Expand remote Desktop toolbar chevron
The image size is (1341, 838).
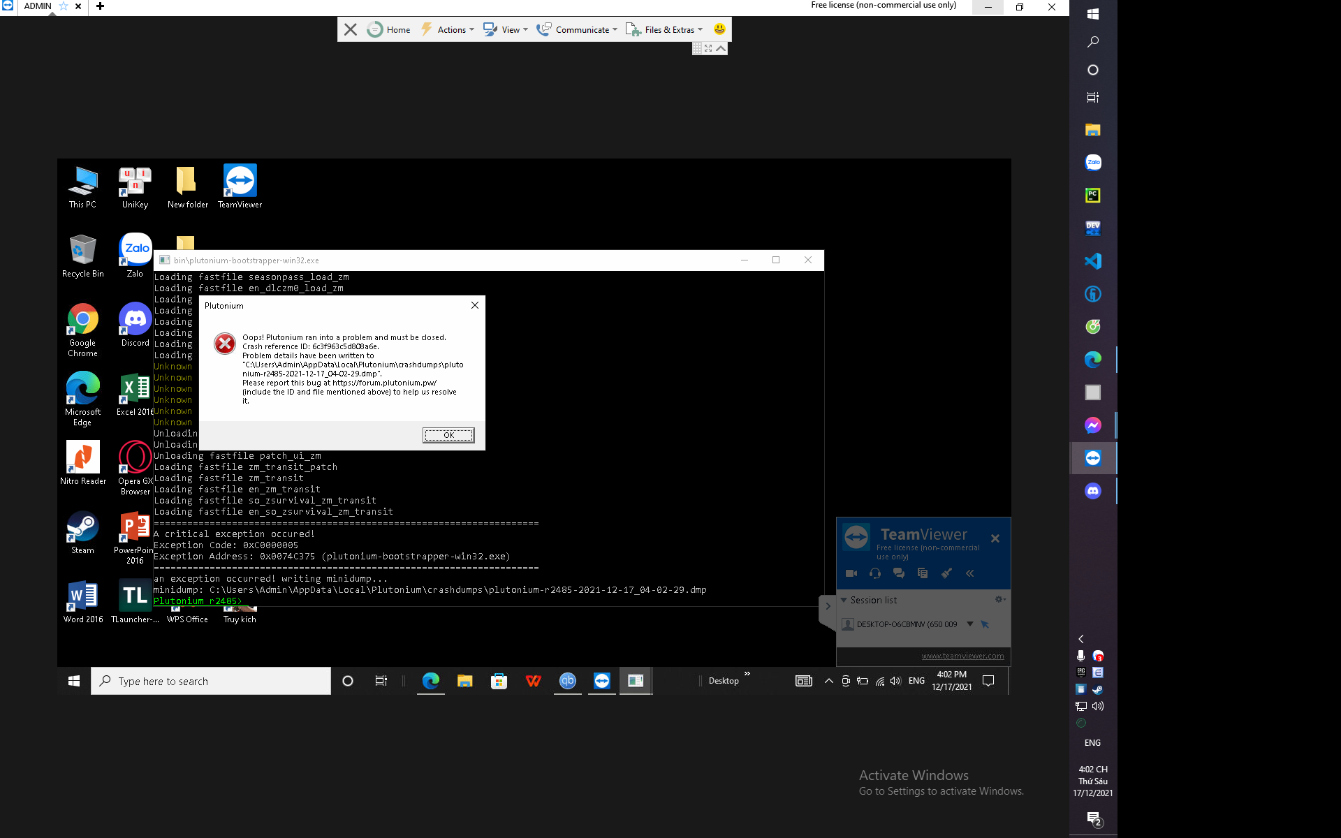(x=747, y=674)
